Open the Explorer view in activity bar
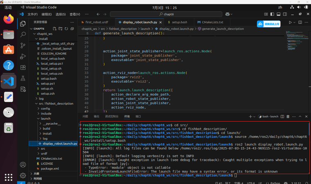 click(x=23, y=24)
